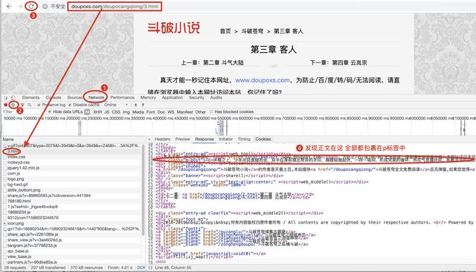Open the Sources tab
Screen dimensions: 476x272
(x=74, y=97)
